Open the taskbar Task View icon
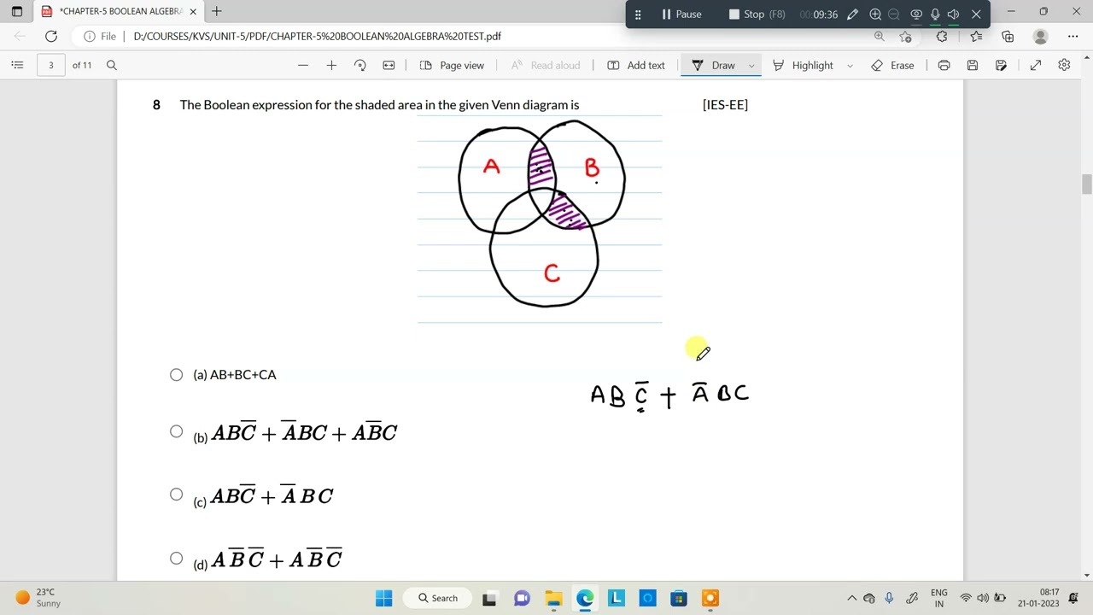Viewport: 1093px width, 615px height. coord(490,598)
